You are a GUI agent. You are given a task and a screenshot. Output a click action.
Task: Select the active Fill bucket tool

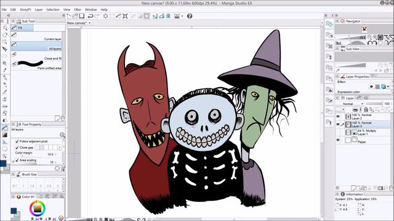(5, 128)
